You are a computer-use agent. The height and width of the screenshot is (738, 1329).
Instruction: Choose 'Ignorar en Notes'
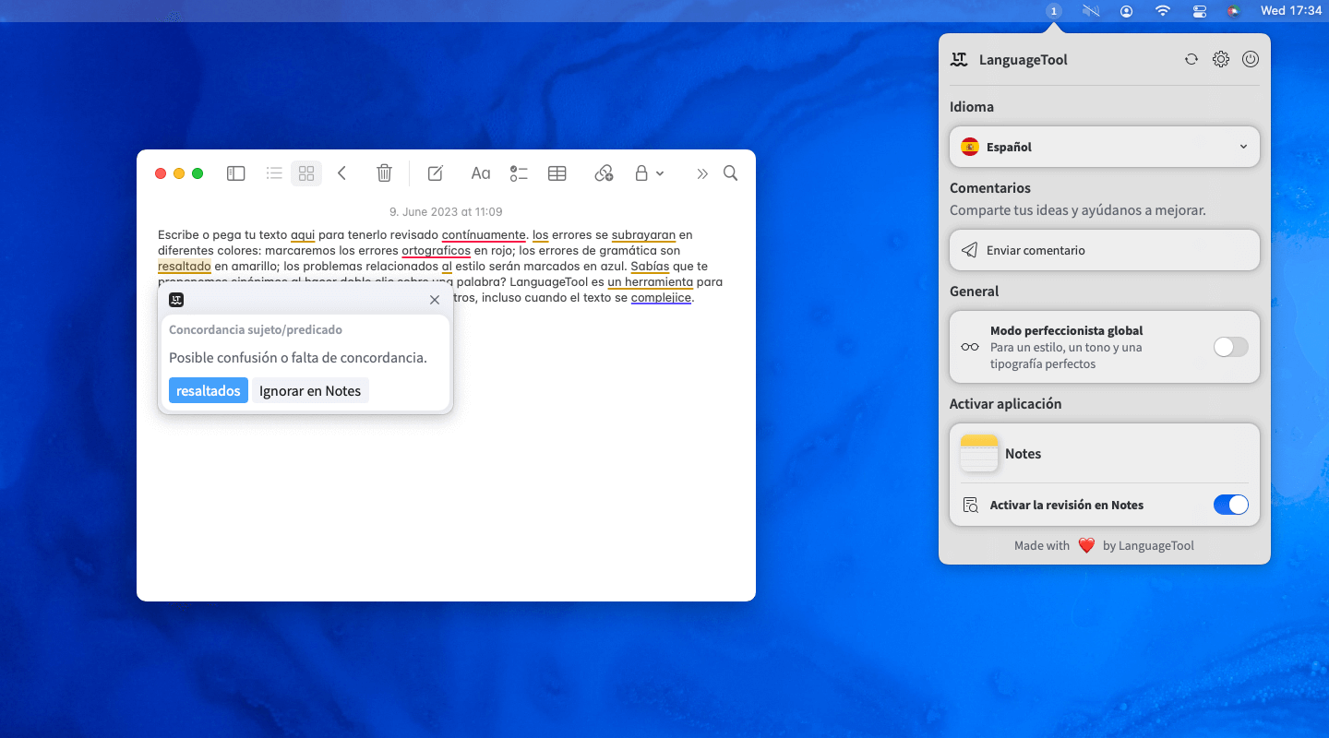point(310,391)
